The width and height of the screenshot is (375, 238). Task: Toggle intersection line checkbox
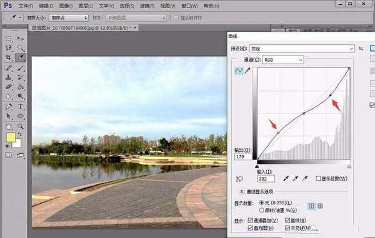pyautogui.click(x=287, y=228)
